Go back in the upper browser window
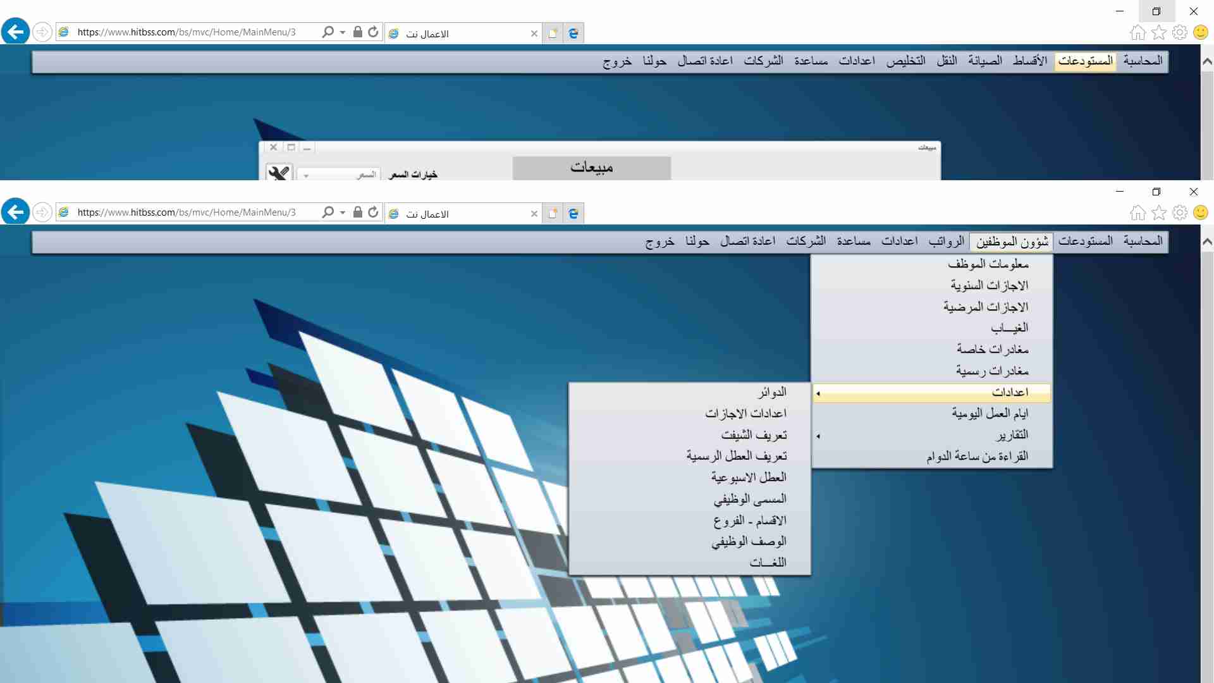 [x=16, y=32]
